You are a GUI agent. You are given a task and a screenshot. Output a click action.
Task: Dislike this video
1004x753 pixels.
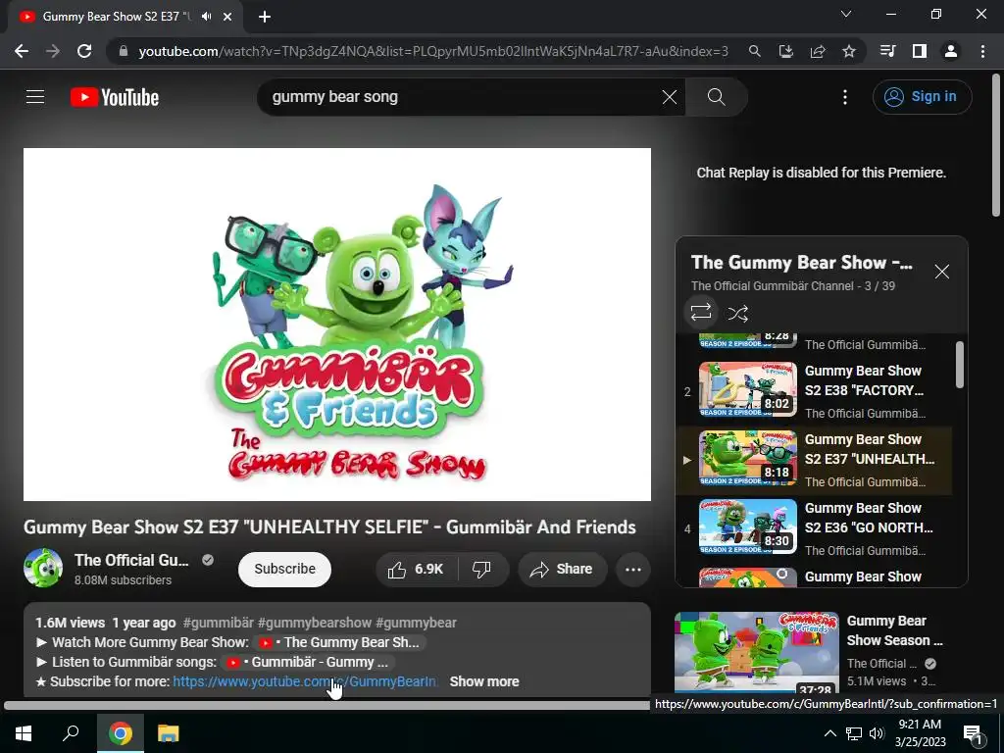point(482,569)
